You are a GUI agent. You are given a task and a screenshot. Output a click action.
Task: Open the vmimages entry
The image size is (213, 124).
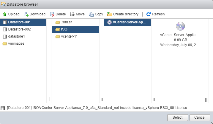23,44
